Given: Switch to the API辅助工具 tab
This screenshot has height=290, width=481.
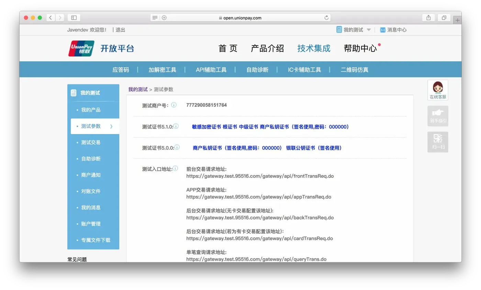Looking at the screenshot, I should 211,69.
